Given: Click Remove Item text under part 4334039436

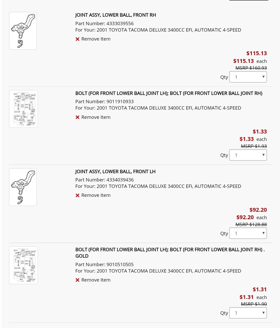Looking at the screenshot, I should click(96, 195).
